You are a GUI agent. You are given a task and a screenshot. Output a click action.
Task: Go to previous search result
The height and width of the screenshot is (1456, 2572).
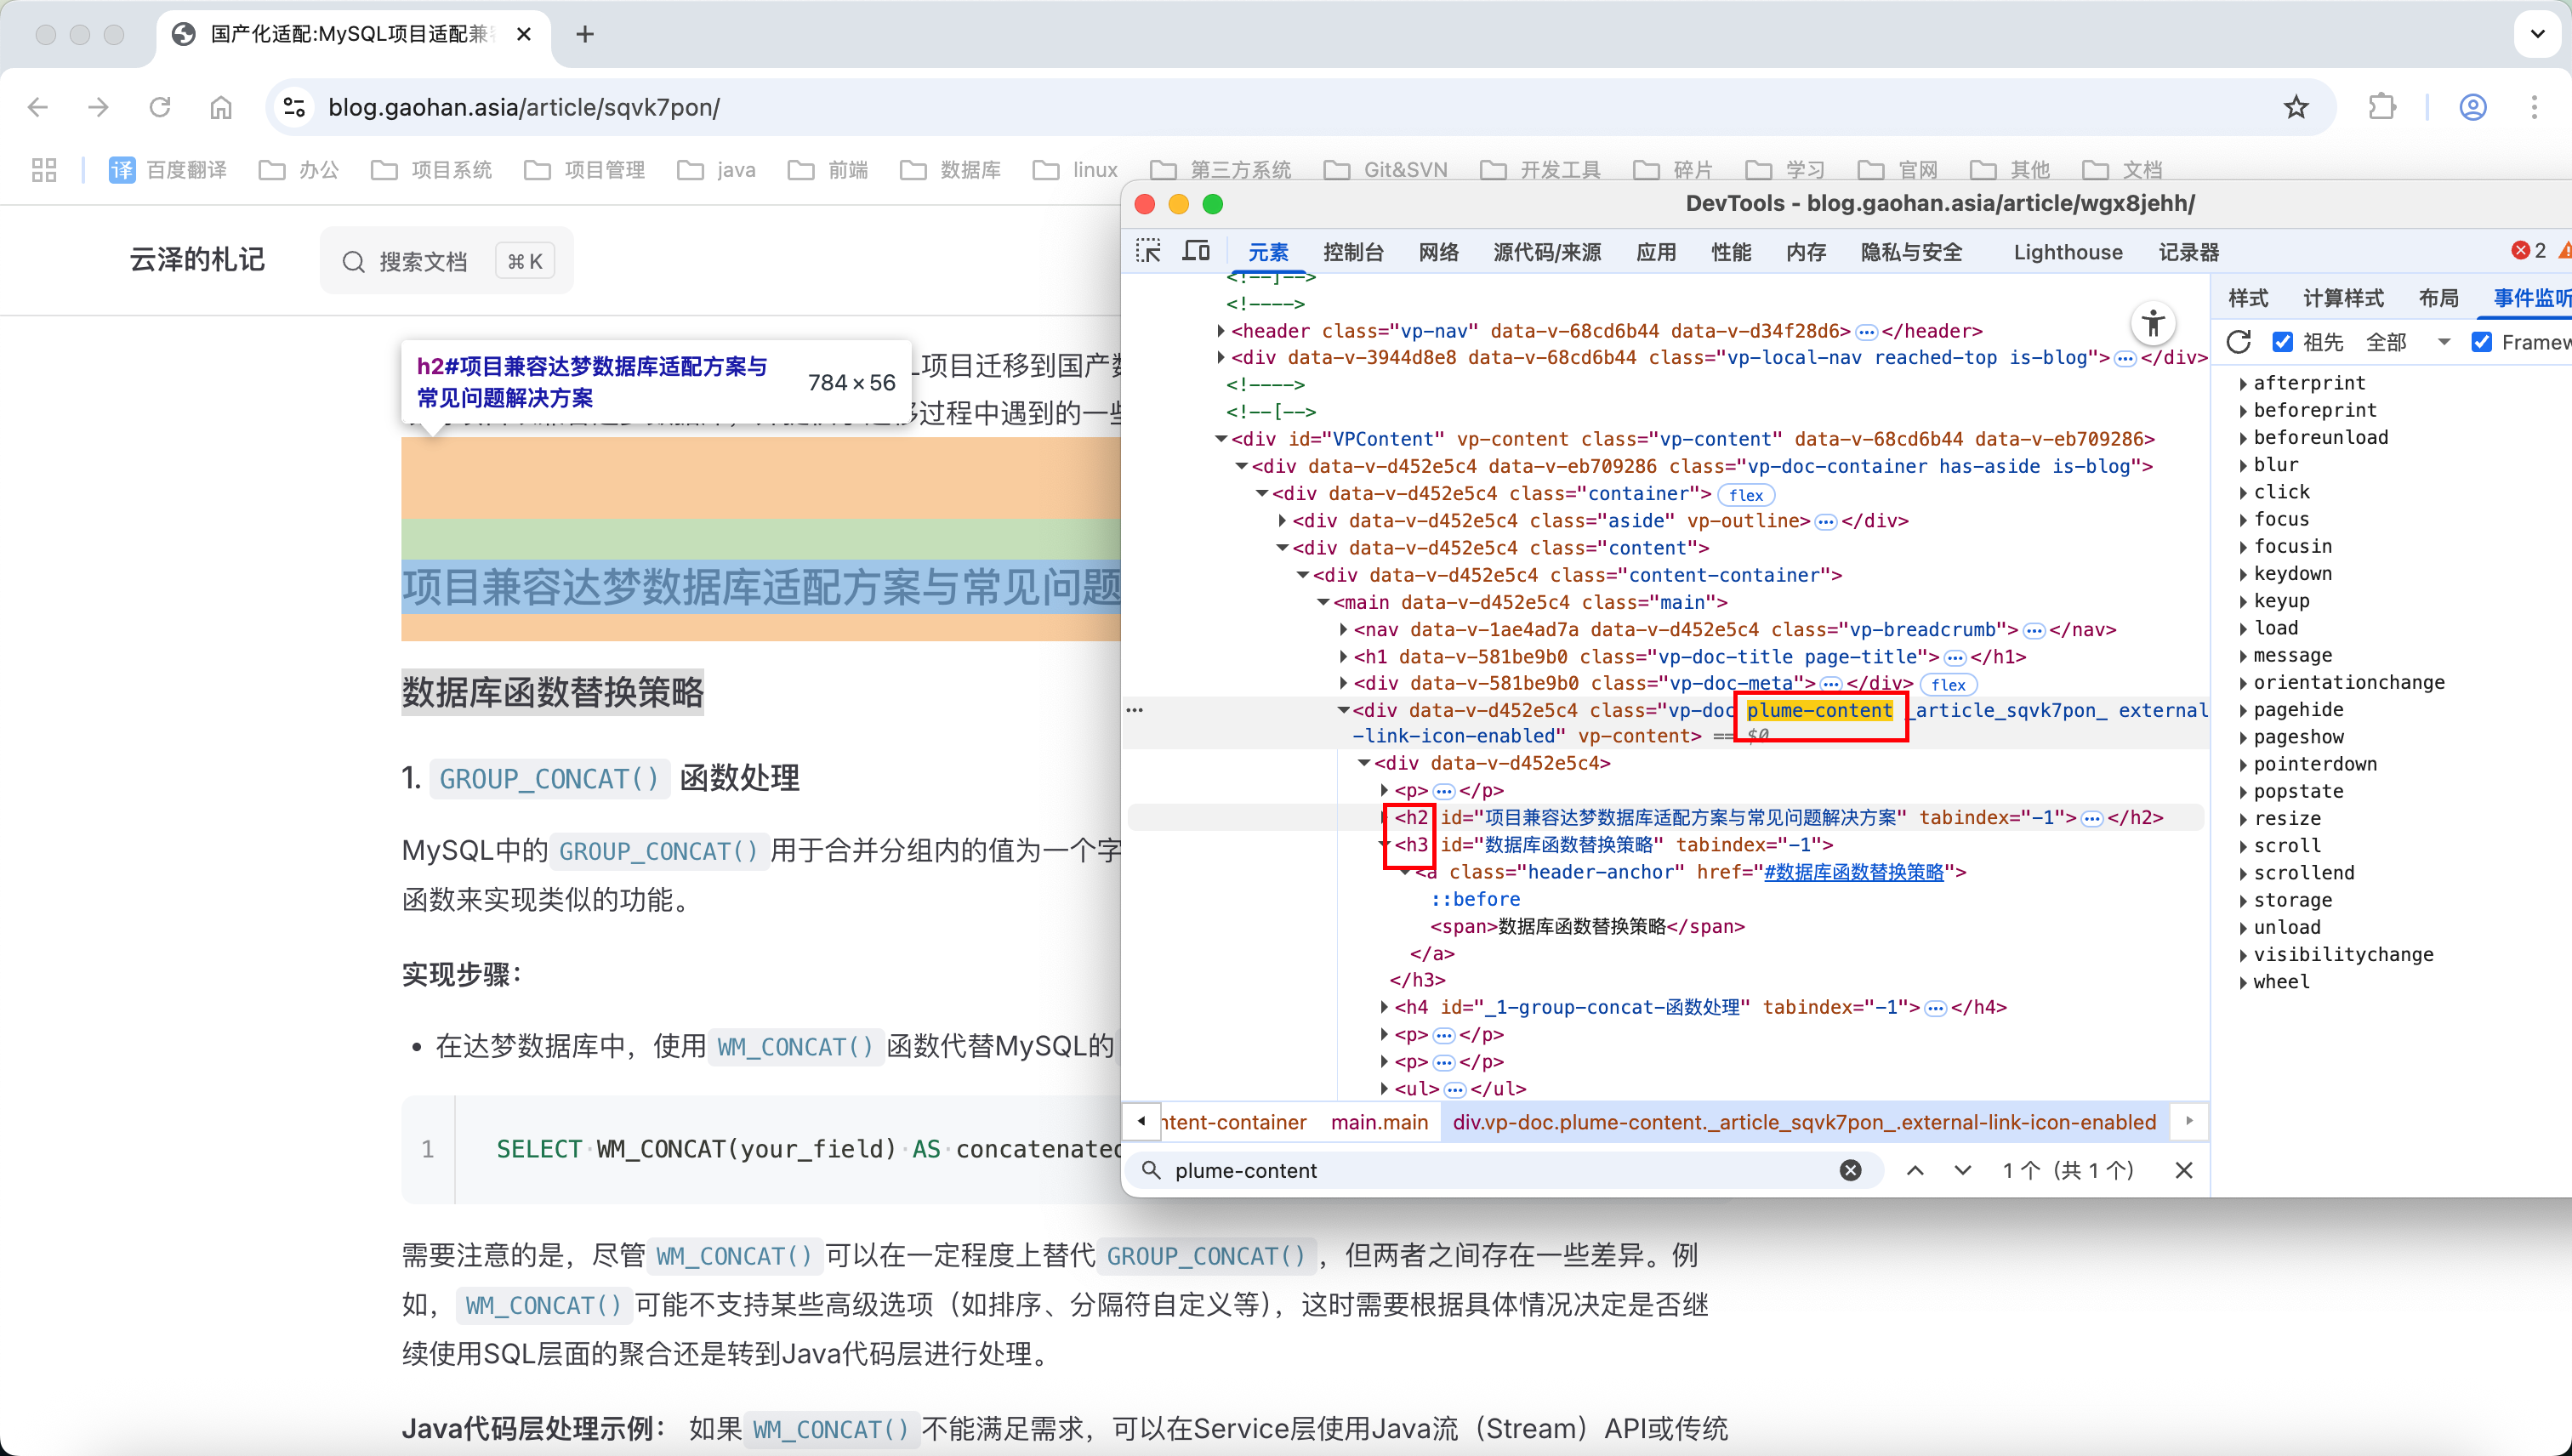point(1914,1170)
